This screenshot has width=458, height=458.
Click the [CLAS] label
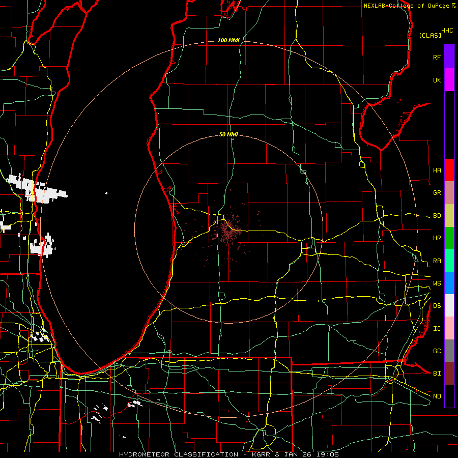(430, 35)
